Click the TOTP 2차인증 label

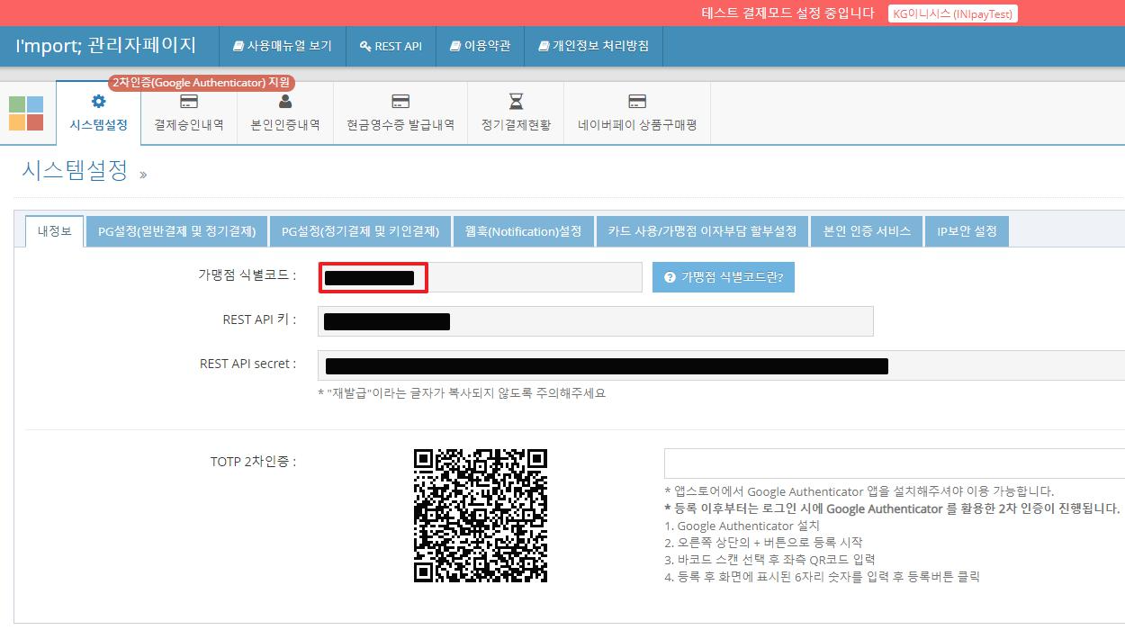point(253,462)
